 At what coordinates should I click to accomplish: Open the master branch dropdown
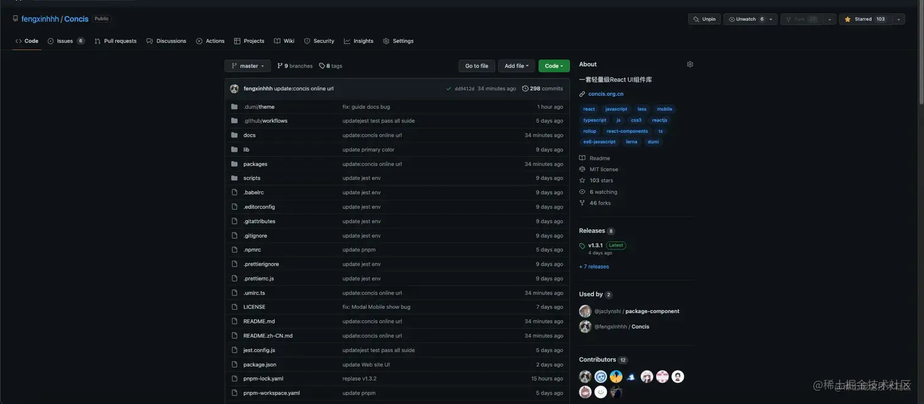coord(248,66)
